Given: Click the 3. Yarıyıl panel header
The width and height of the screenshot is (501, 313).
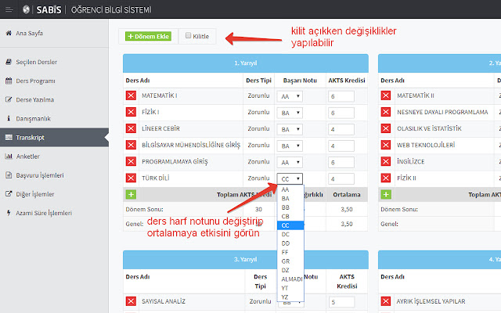Looking at the screenshot, I should click(x=245, y=259).
